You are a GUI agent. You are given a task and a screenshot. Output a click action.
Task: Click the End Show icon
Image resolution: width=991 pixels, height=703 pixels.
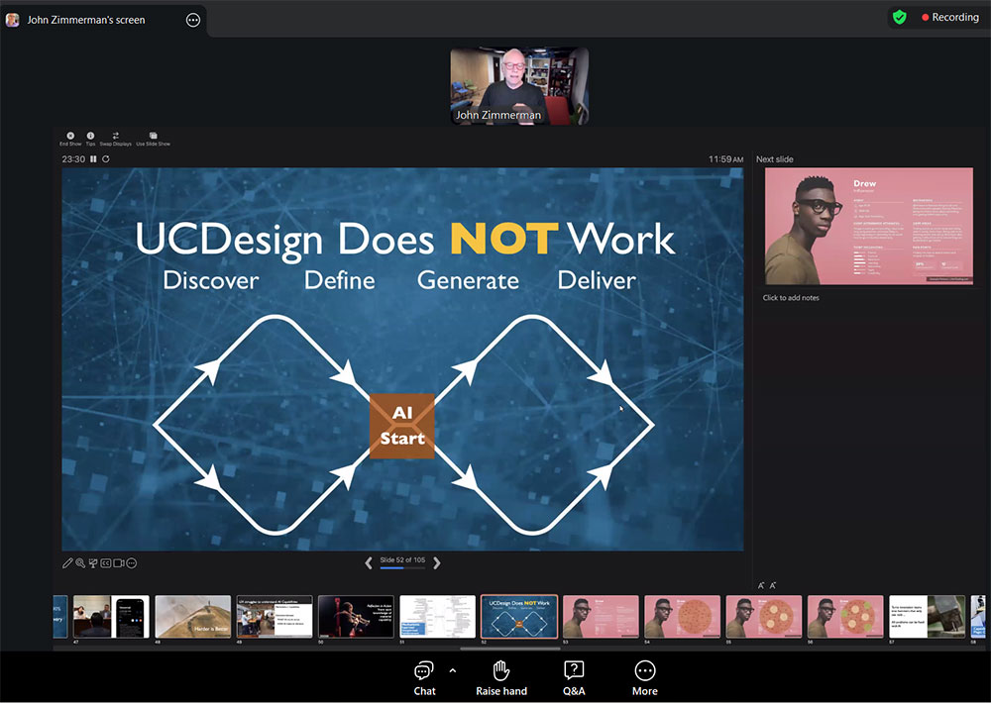(x=70, y=136)
